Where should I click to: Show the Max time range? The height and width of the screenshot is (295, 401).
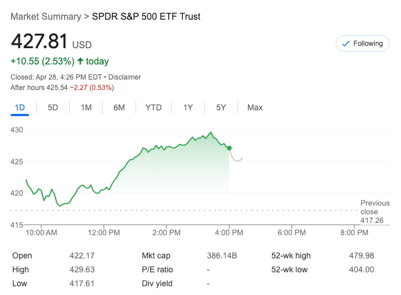tap(255, 107)
